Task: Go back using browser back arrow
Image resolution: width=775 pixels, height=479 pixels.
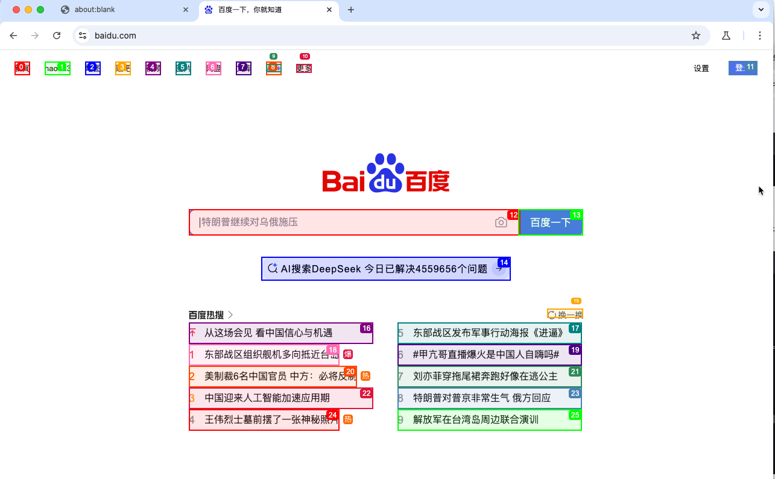Action: point(13,36)
